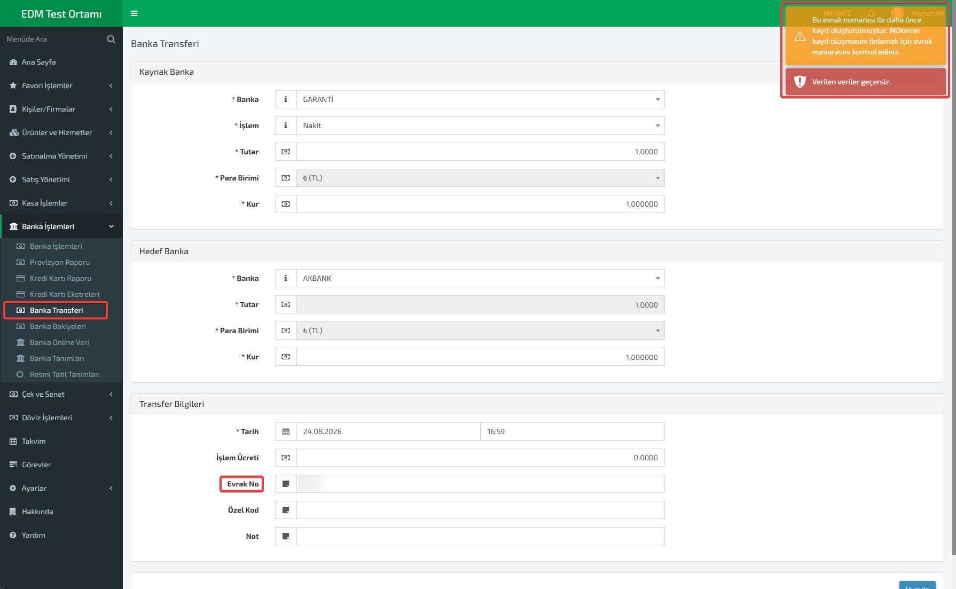956x589 pixels.
Task: Expand the Çek ve Senet menu
Action: pos(61,394)
